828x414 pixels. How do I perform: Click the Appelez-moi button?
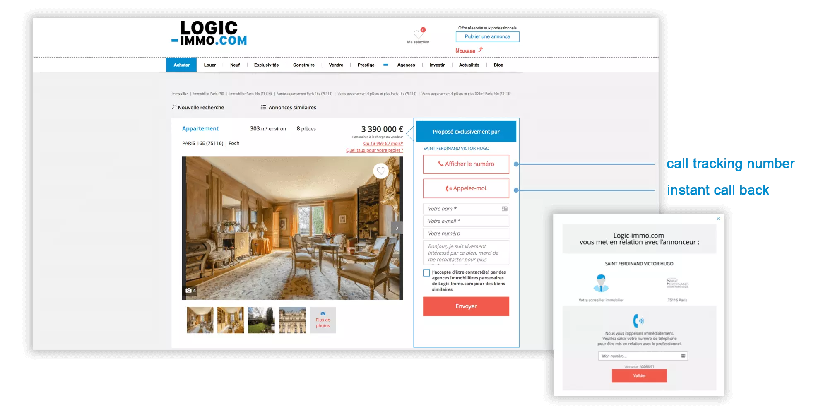coord(466,188)
